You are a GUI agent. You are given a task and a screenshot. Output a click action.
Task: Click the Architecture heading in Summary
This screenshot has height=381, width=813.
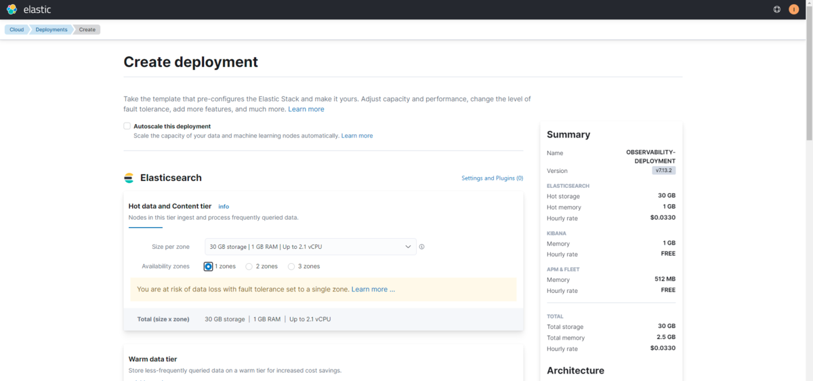point(575,370)
